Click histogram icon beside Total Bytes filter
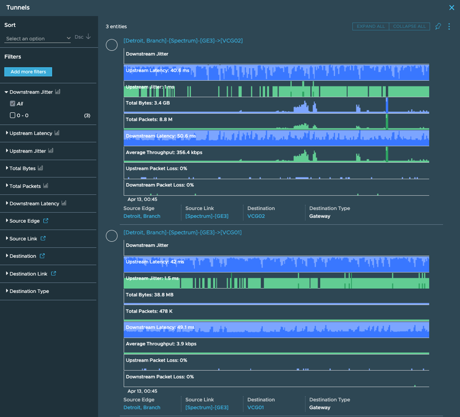The image size is (460, 417). tap(40, 169)
